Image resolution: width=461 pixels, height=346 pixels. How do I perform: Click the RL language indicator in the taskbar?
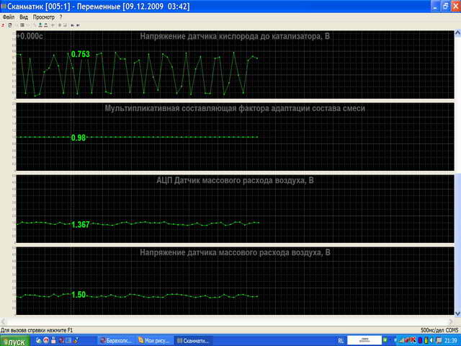[x=341, y=340]
